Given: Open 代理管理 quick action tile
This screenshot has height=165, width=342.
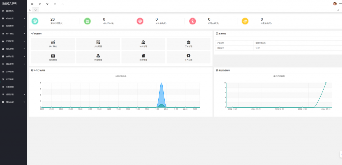Looking at the screenshot, I should click(x=98, y=57).
